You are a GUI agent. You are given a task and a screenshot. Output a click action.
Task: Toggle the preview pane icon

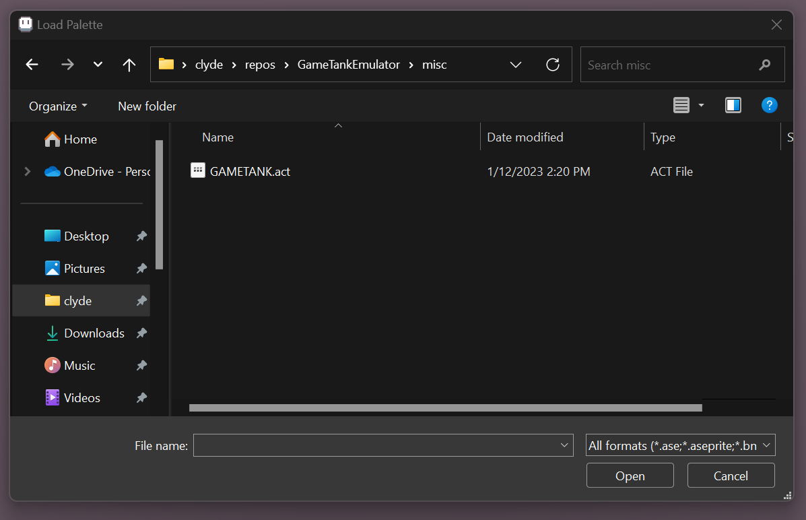pos(733,105)
